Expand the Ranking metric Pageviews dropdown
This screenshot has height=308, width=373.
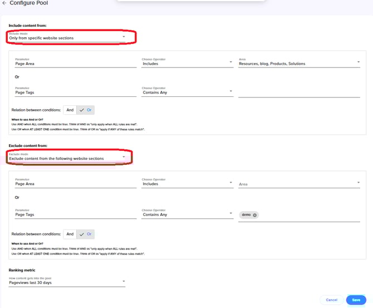pyautogui.click(x=67, y=282)
